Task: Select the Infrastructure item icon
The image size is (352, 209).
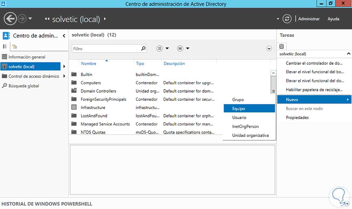Action: [74, 107]
